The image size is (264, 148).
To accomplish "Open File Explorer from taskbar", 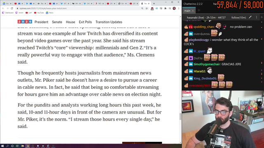I will 23,146.
